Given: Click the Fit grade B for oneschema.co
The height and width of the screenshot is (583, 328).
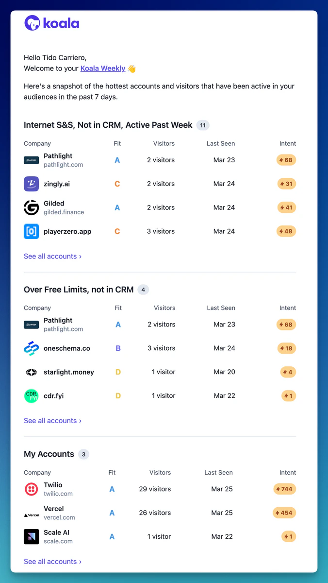Looking at the screenshot, I should 118,348.
